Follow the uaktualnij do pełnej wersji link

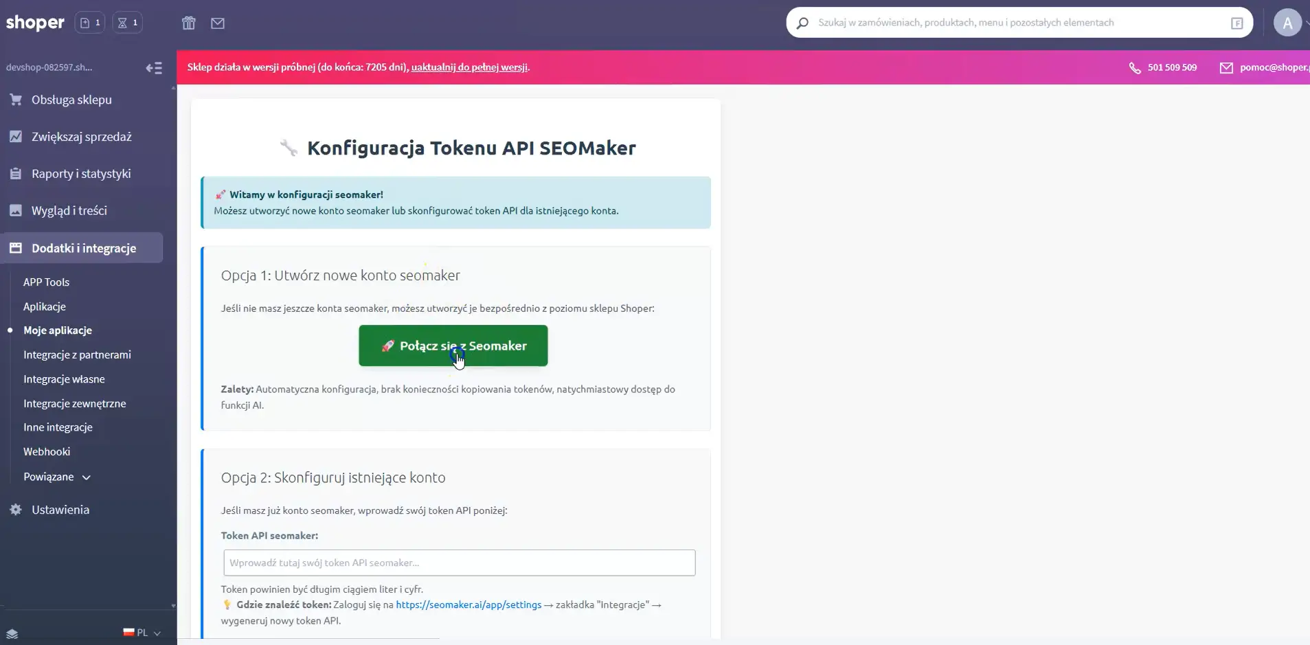tap(469, 67)
